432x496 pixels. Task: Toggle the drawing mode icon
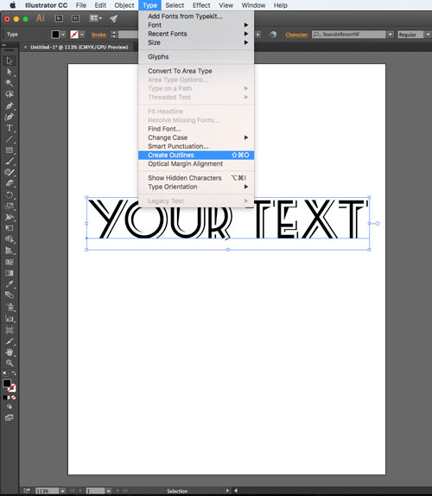pyautogui.click(x=10, y=406)
